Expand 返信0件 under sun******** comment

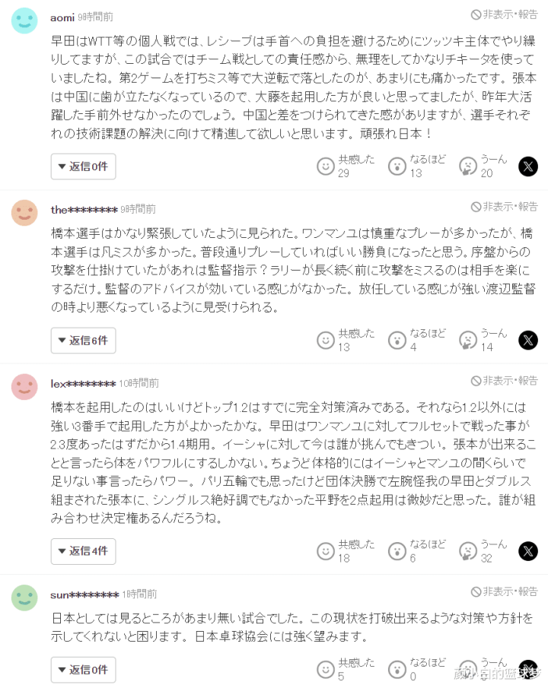click(x=84, y=670)
